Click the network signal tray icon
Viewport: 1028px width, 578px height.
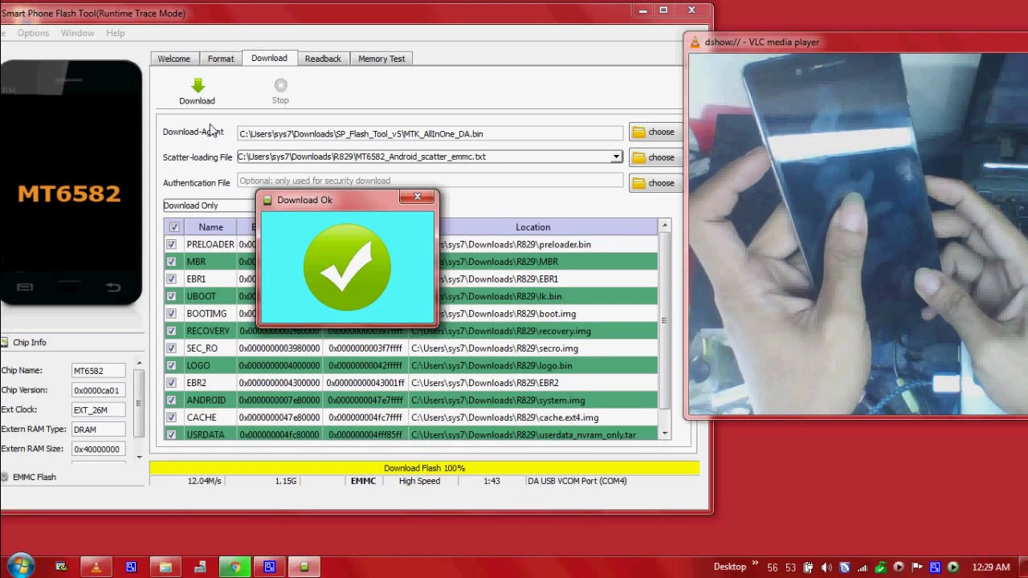(863, 568)
